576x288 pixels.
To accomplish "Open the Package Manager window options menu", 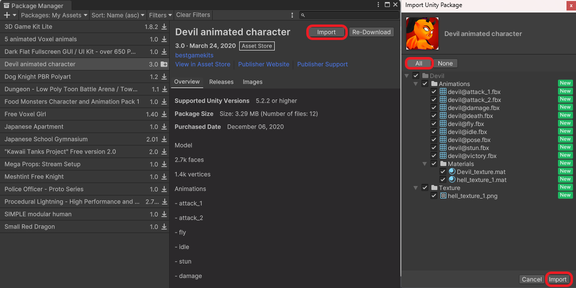I will (378, 5).
